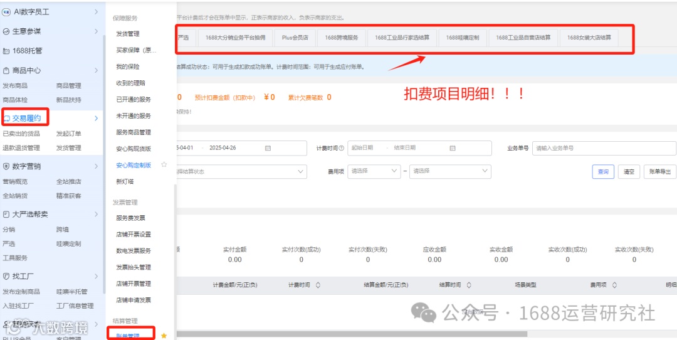The height and width of the screenshot is (340, 677).
Task: Open calendar icon in the 计费时间 date field
Action: pos(453,148)
